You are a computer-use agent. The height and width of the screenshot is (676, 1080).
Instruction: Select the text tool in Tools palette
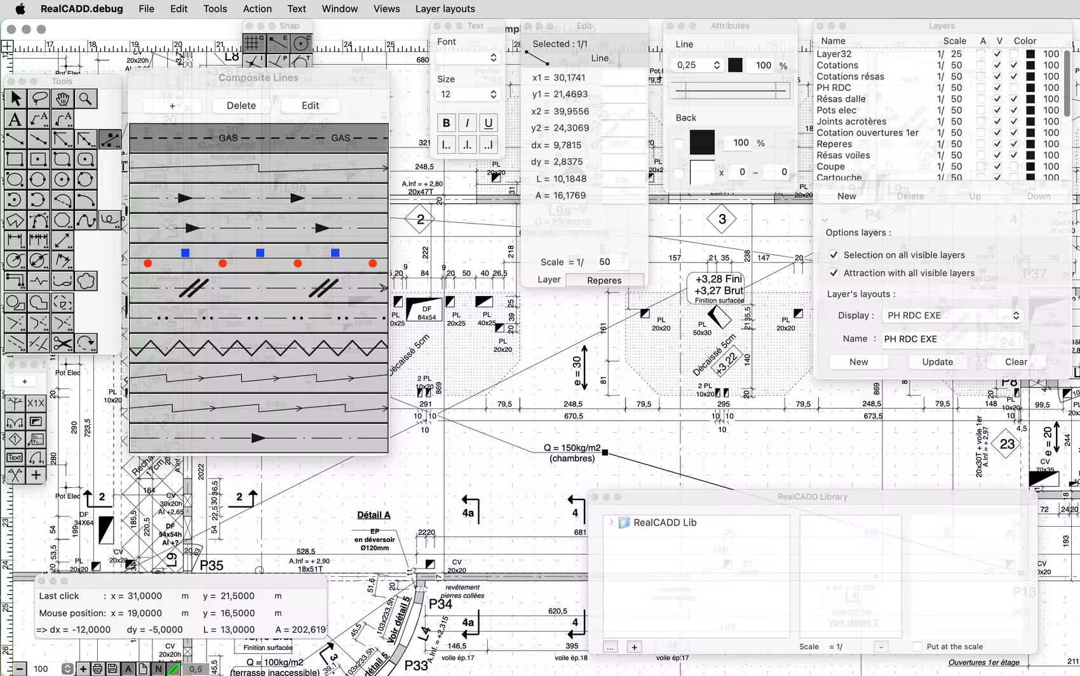16,119
